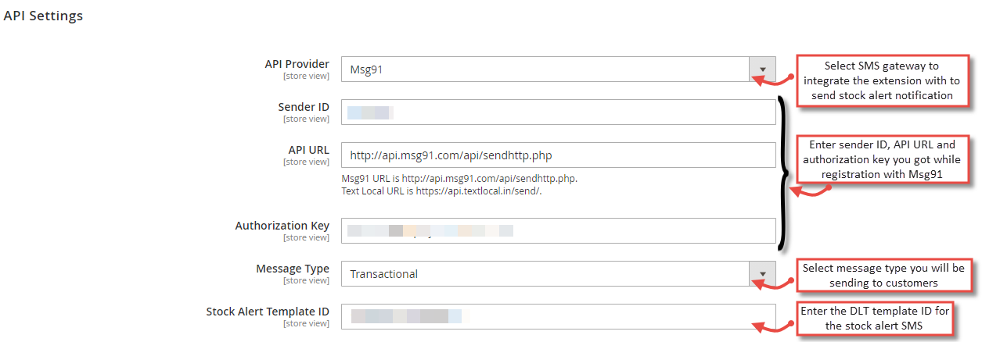Open the API Provider dropdown arrow
This screenshot has height=342, width=982.
pos(762,69)
